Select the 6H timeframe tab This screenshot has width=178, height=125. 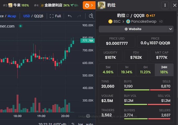point(146,70)
